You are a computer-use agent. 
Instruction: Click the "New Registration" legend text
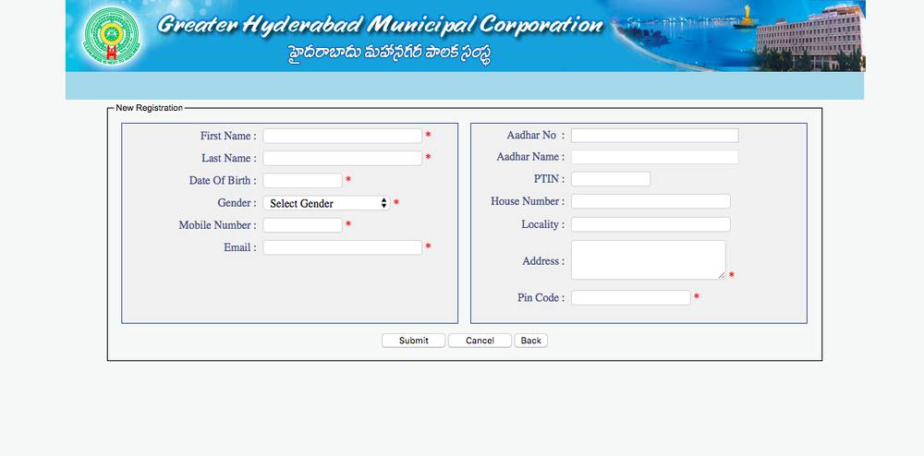click(x=149, y=108)
